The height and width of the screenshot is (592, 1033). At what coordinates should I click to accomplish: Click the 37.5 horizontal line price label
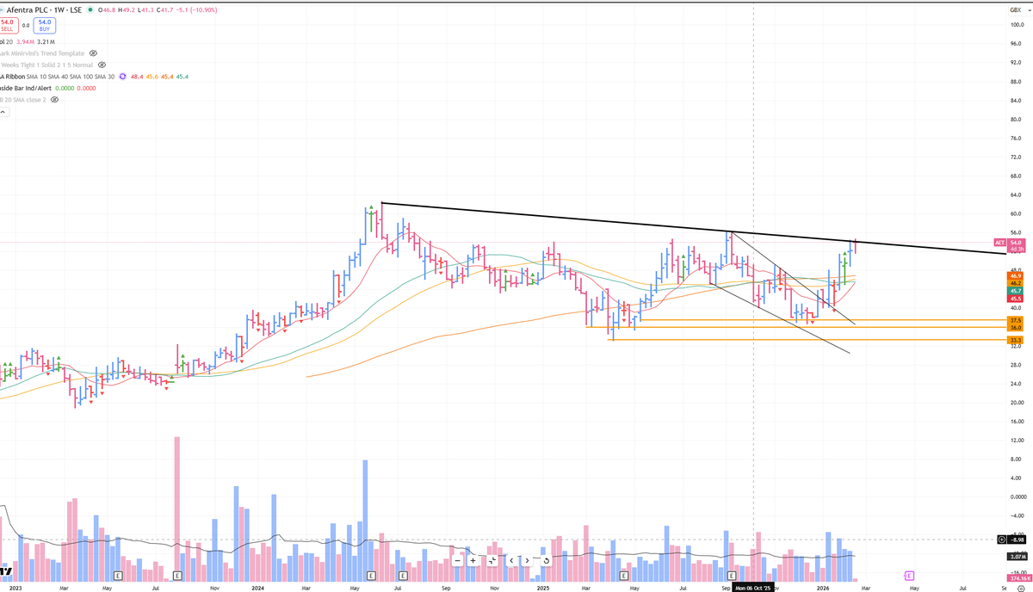click(1015, 320)
